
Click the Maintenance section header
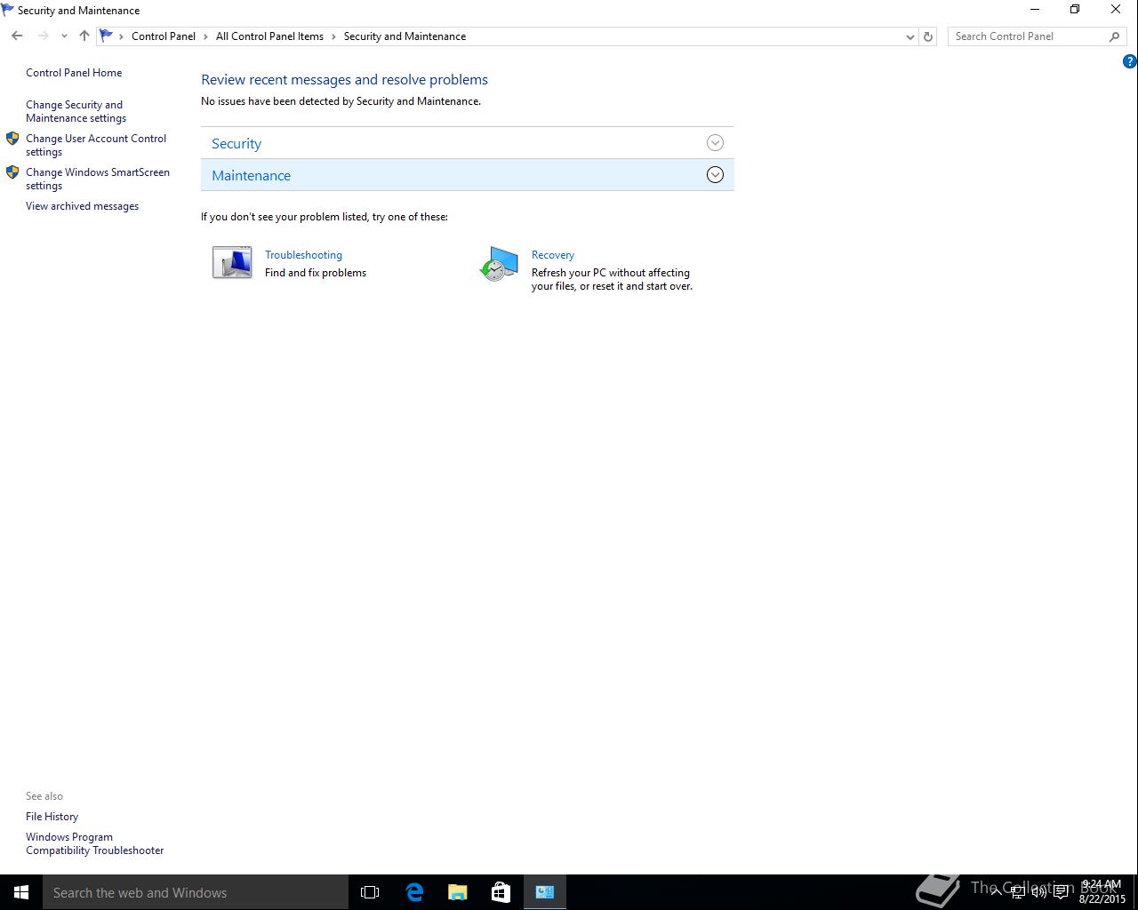pyautogui.click(x=468, y=175)
